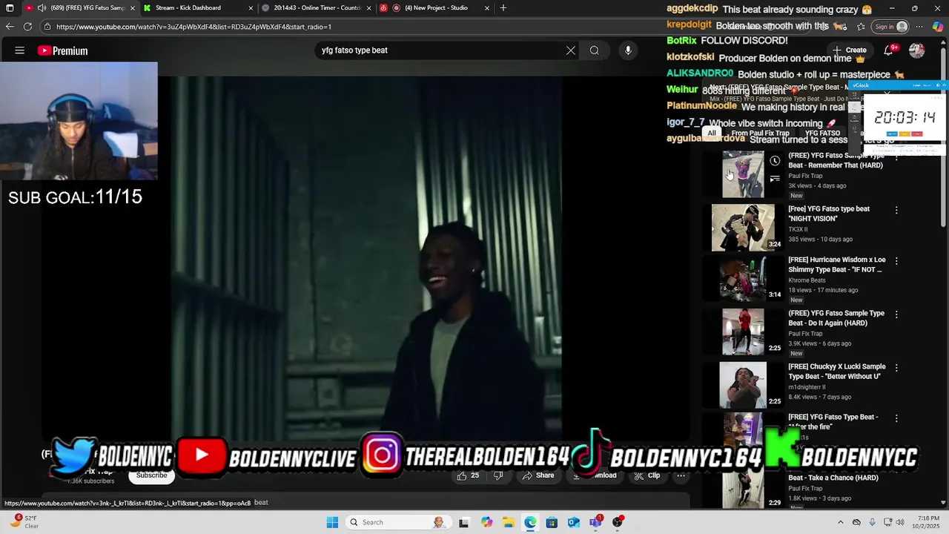
Task: Clear the search text with X
Action: pos(571,50)
